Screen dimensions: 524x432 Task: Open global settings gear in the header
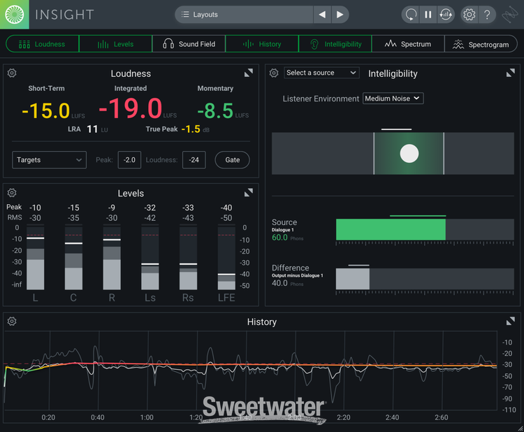470,15
